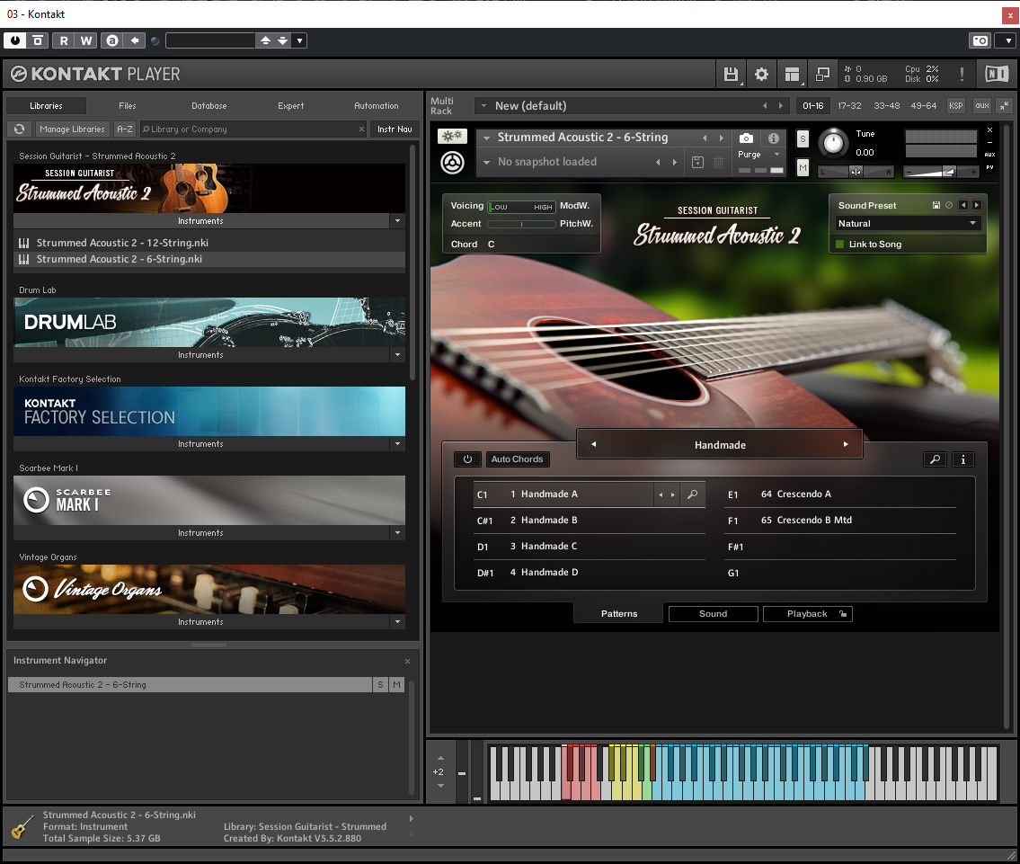The height and width of the screenshot is (864, 1020).
Task: Expand Kontakt Factory Selection Instruments dropdown arrow
Action: pos(397,444)
